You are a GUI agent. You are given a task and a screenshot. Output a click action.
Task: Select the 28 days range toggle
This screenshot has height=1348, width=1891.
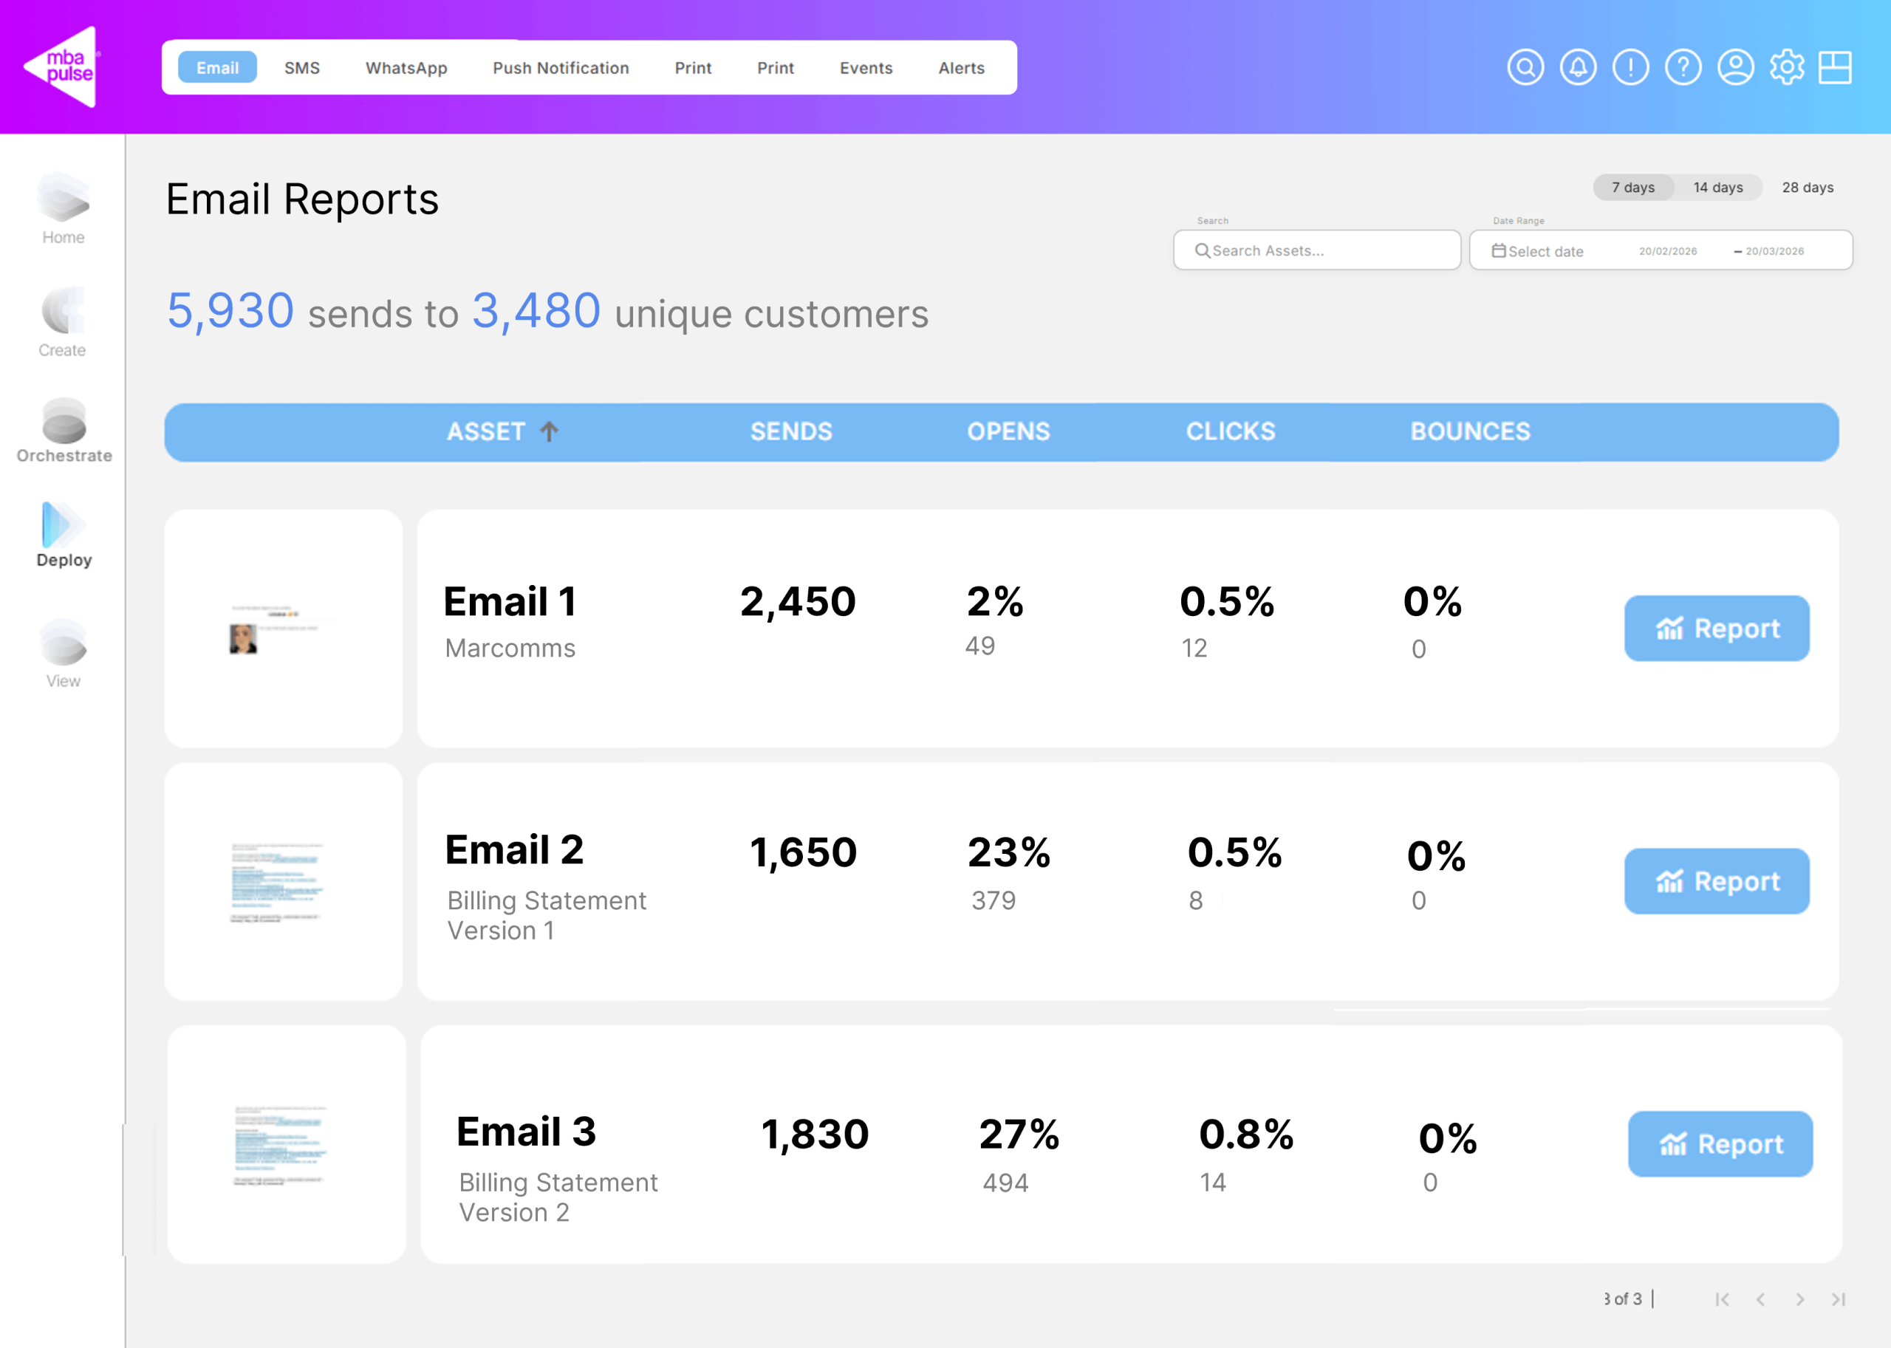[x=1807, y=188]
